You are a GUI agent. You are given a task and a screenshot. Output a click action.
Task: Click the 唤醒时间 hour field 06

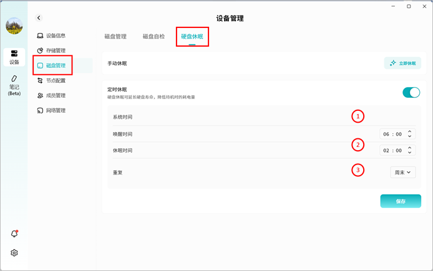pos(386,134)
